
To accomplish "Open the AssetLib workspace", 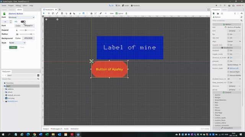I will tap(135, 5).
